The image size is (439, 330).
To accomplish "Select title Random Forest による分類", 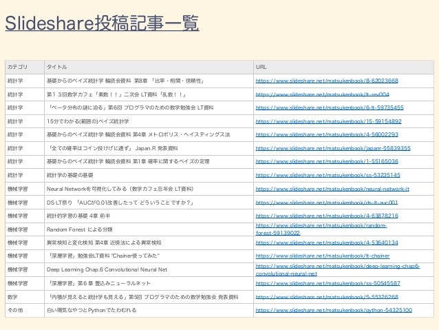I will click(x=80, y=229).
